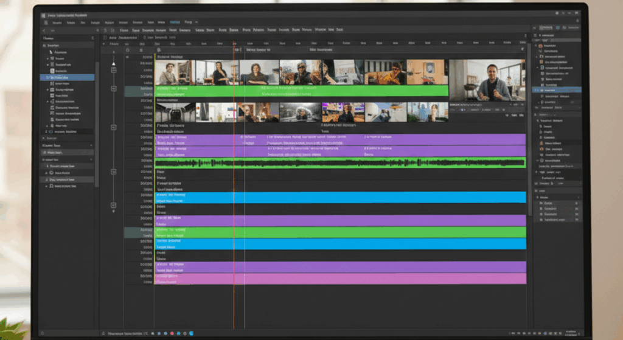Screen dimensions: 623x340
Task: Open the dropdown chevron in the lower left panel header
Action: [92, 146]
